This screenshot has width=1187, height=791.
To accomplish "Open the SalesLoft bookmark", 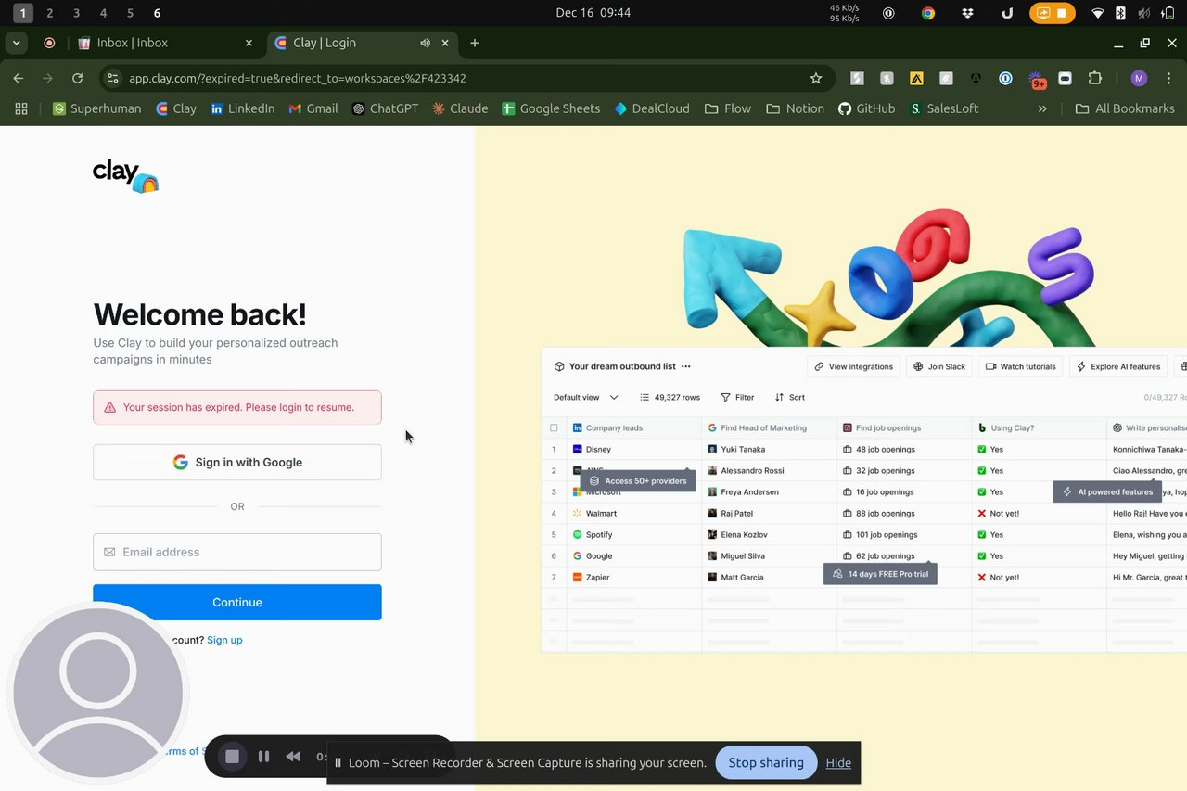I will pyautogui.click(x=944, y=108).
